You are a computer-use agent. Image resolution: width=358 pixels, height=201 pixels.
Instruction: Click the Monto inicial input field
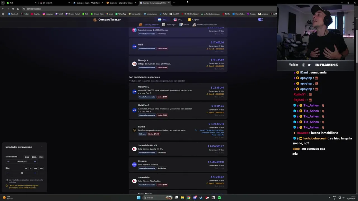coord(22,161)
